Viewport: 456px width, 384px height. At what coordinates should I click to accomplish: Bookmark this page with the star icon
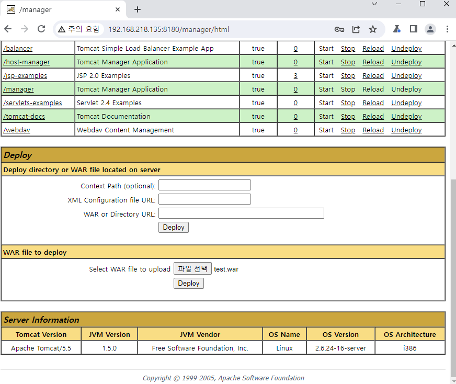(x=373, y=29)
